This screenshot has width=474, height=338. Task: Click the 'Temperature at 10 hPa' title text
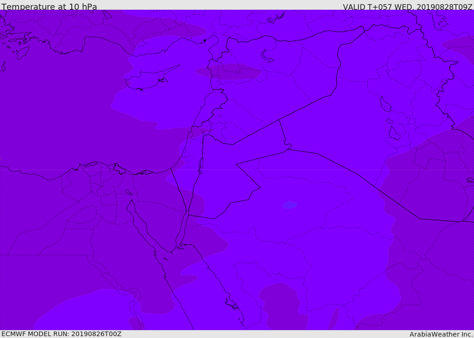pyautogui.click(x=49, y=6)
